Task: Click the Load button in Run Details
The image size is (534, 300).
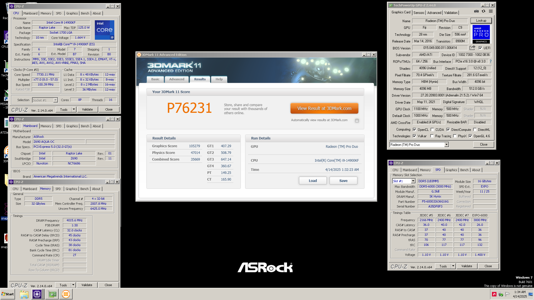Action: (313, 181)
